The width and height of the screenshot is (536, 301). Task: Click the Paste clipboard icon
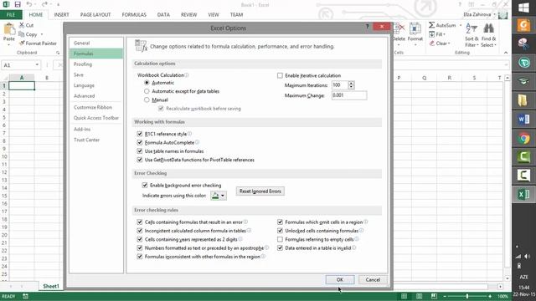click(x=9, y=29)
